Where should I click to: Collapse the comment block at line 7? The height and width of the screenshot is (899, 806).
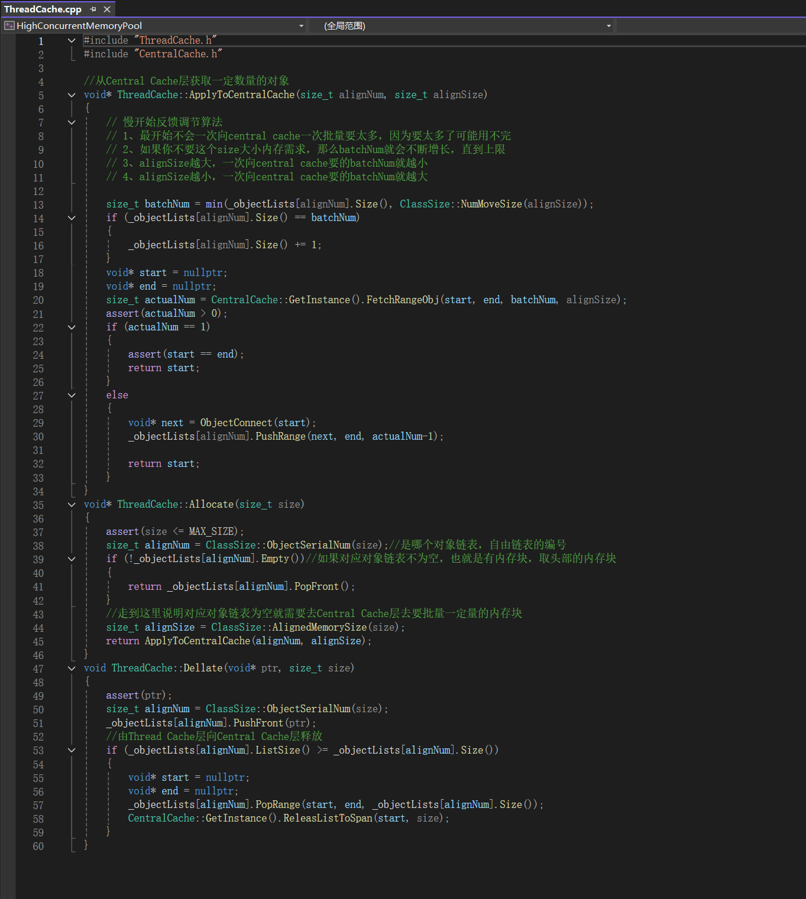click(x=72, y=122)
